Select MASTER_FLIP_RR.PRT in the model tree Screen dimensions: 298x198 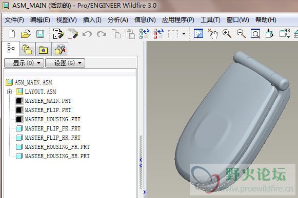[52, 138]
